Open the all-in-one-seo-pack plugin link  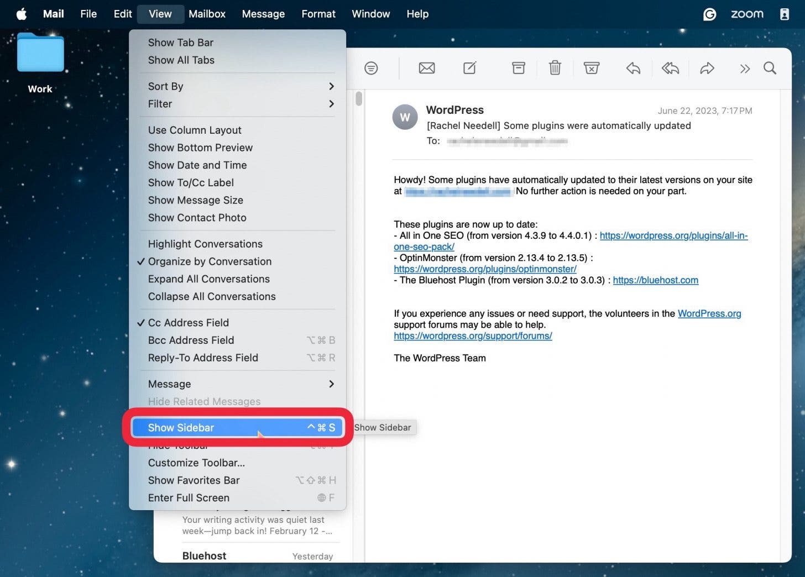[673, 236]
